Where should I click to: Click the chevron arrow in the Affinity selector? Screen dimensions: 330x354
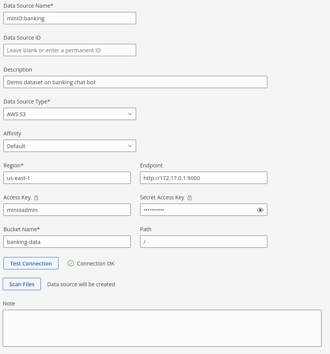tap(130, 146)
